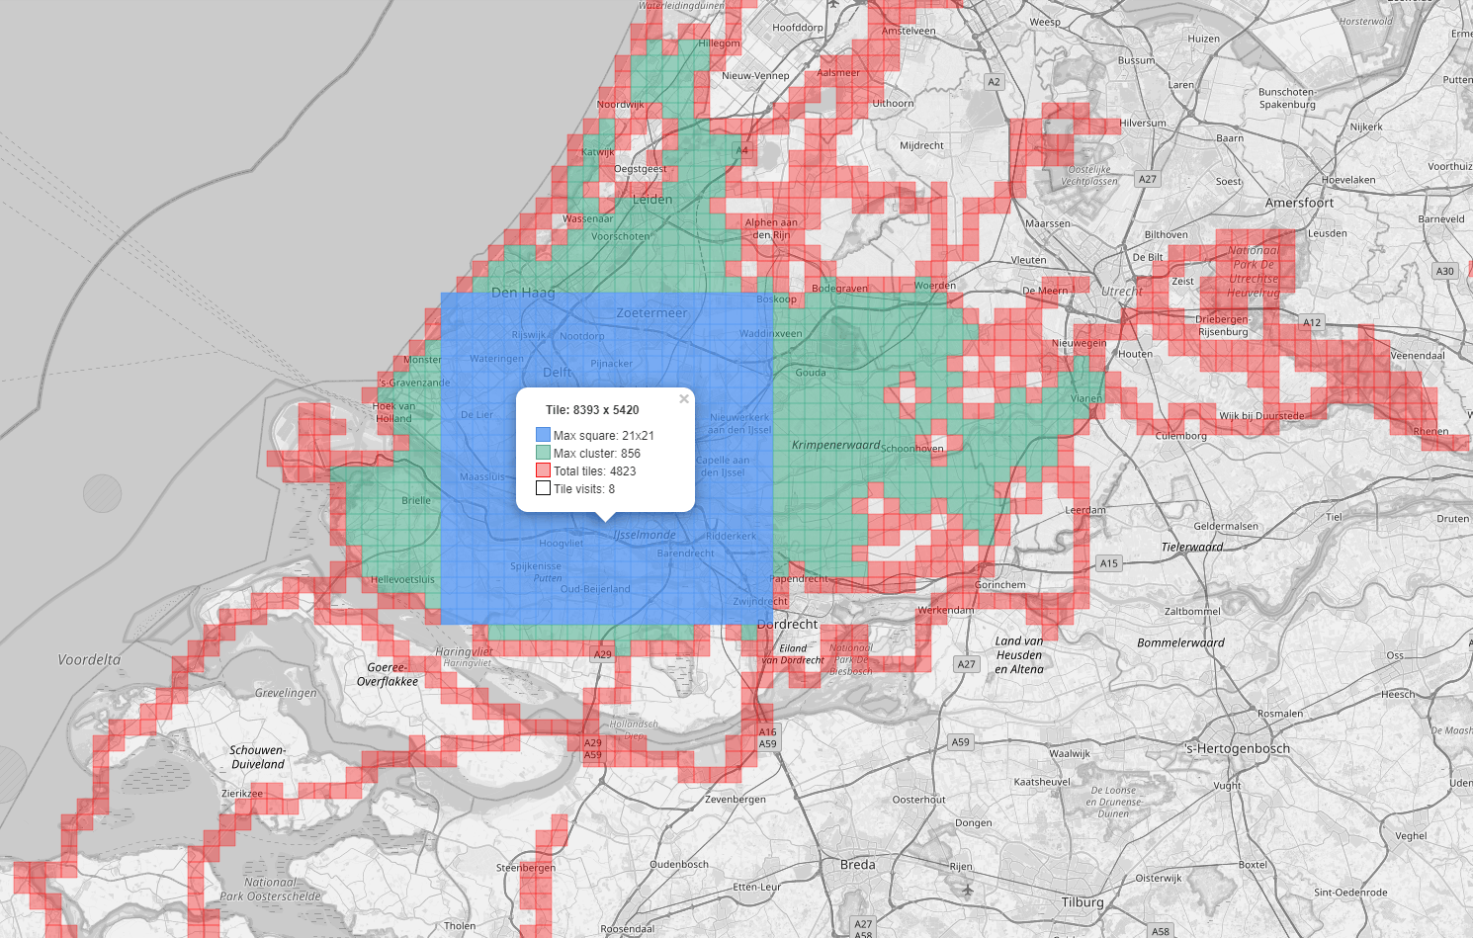Click the Woerden town label
This screenshot has width=1473, height=938.
[x=935, y=286]
